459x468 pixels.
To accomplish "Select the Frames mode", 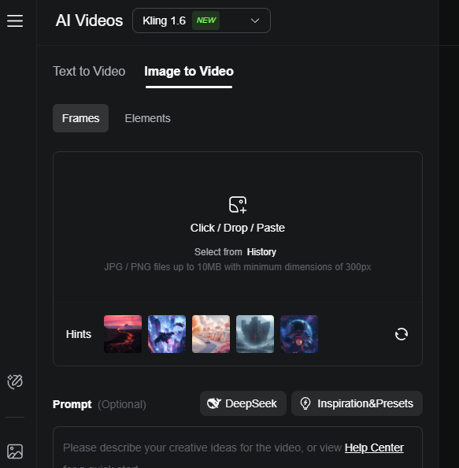I will pos(80,118).
